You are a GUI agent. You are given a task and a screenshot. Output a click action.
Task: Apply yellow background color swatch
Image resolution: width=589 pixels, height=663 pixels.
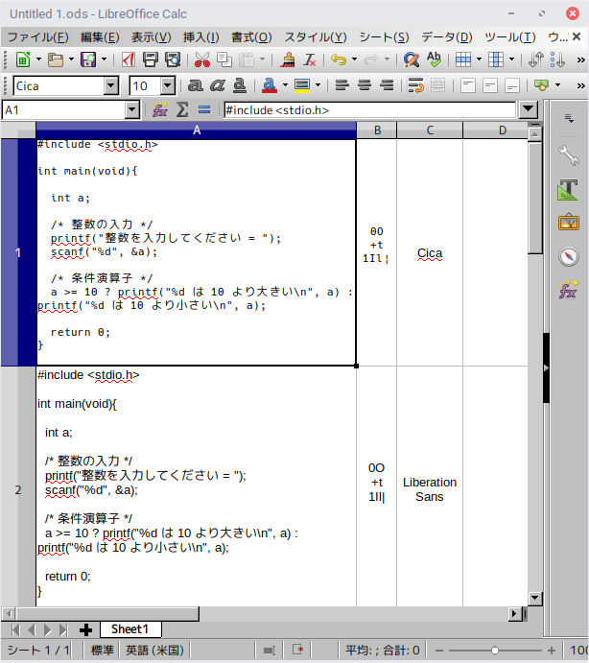coord(302,85)
